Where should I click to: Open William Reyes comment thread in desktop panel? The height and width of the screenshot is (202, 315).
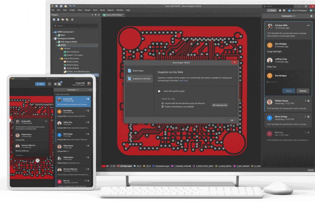(288, 104)
